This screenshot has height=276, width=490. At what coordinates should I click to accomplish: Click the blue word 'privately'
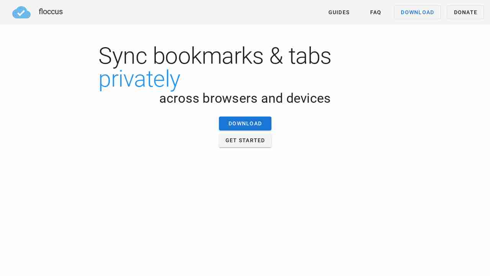click(x=139, y=79)
